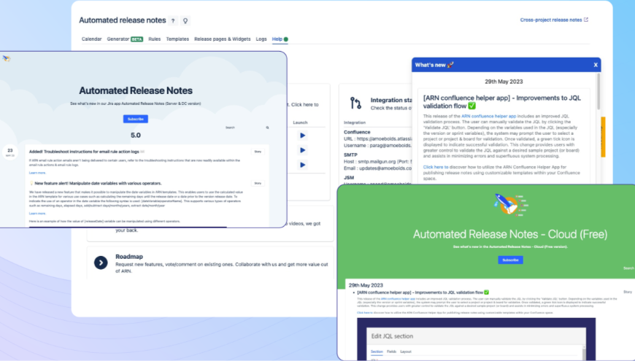Select the Templates tab

coord(177,39)
